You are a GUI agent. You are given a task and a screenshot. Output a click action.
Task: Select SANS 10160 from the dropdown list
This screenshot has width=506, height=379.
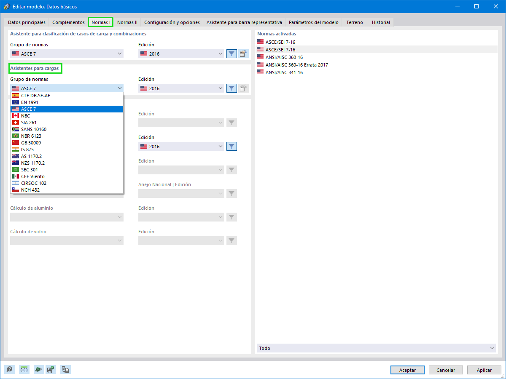pos(67,129)
